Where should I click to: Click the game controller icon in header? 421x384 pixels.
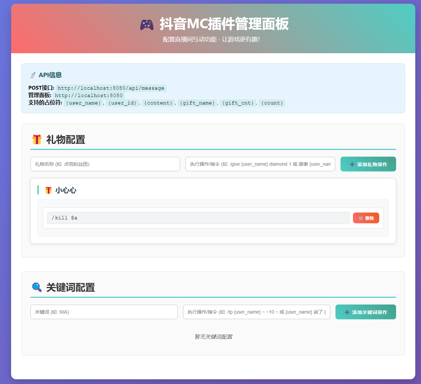[x=147, y=25]
